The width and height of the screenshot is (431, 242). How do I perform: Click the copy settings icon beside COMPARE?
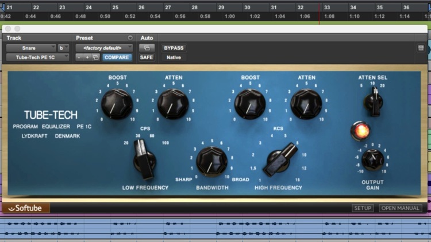[x=95, y=57]
